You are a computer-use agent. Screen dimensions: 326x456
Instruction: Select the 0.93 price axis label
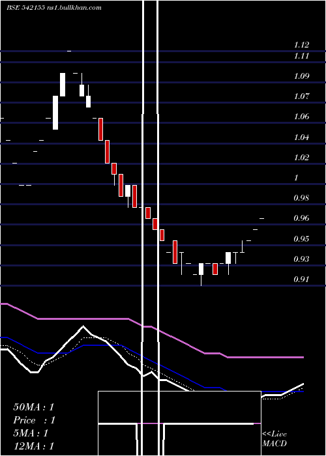point(301,259)
